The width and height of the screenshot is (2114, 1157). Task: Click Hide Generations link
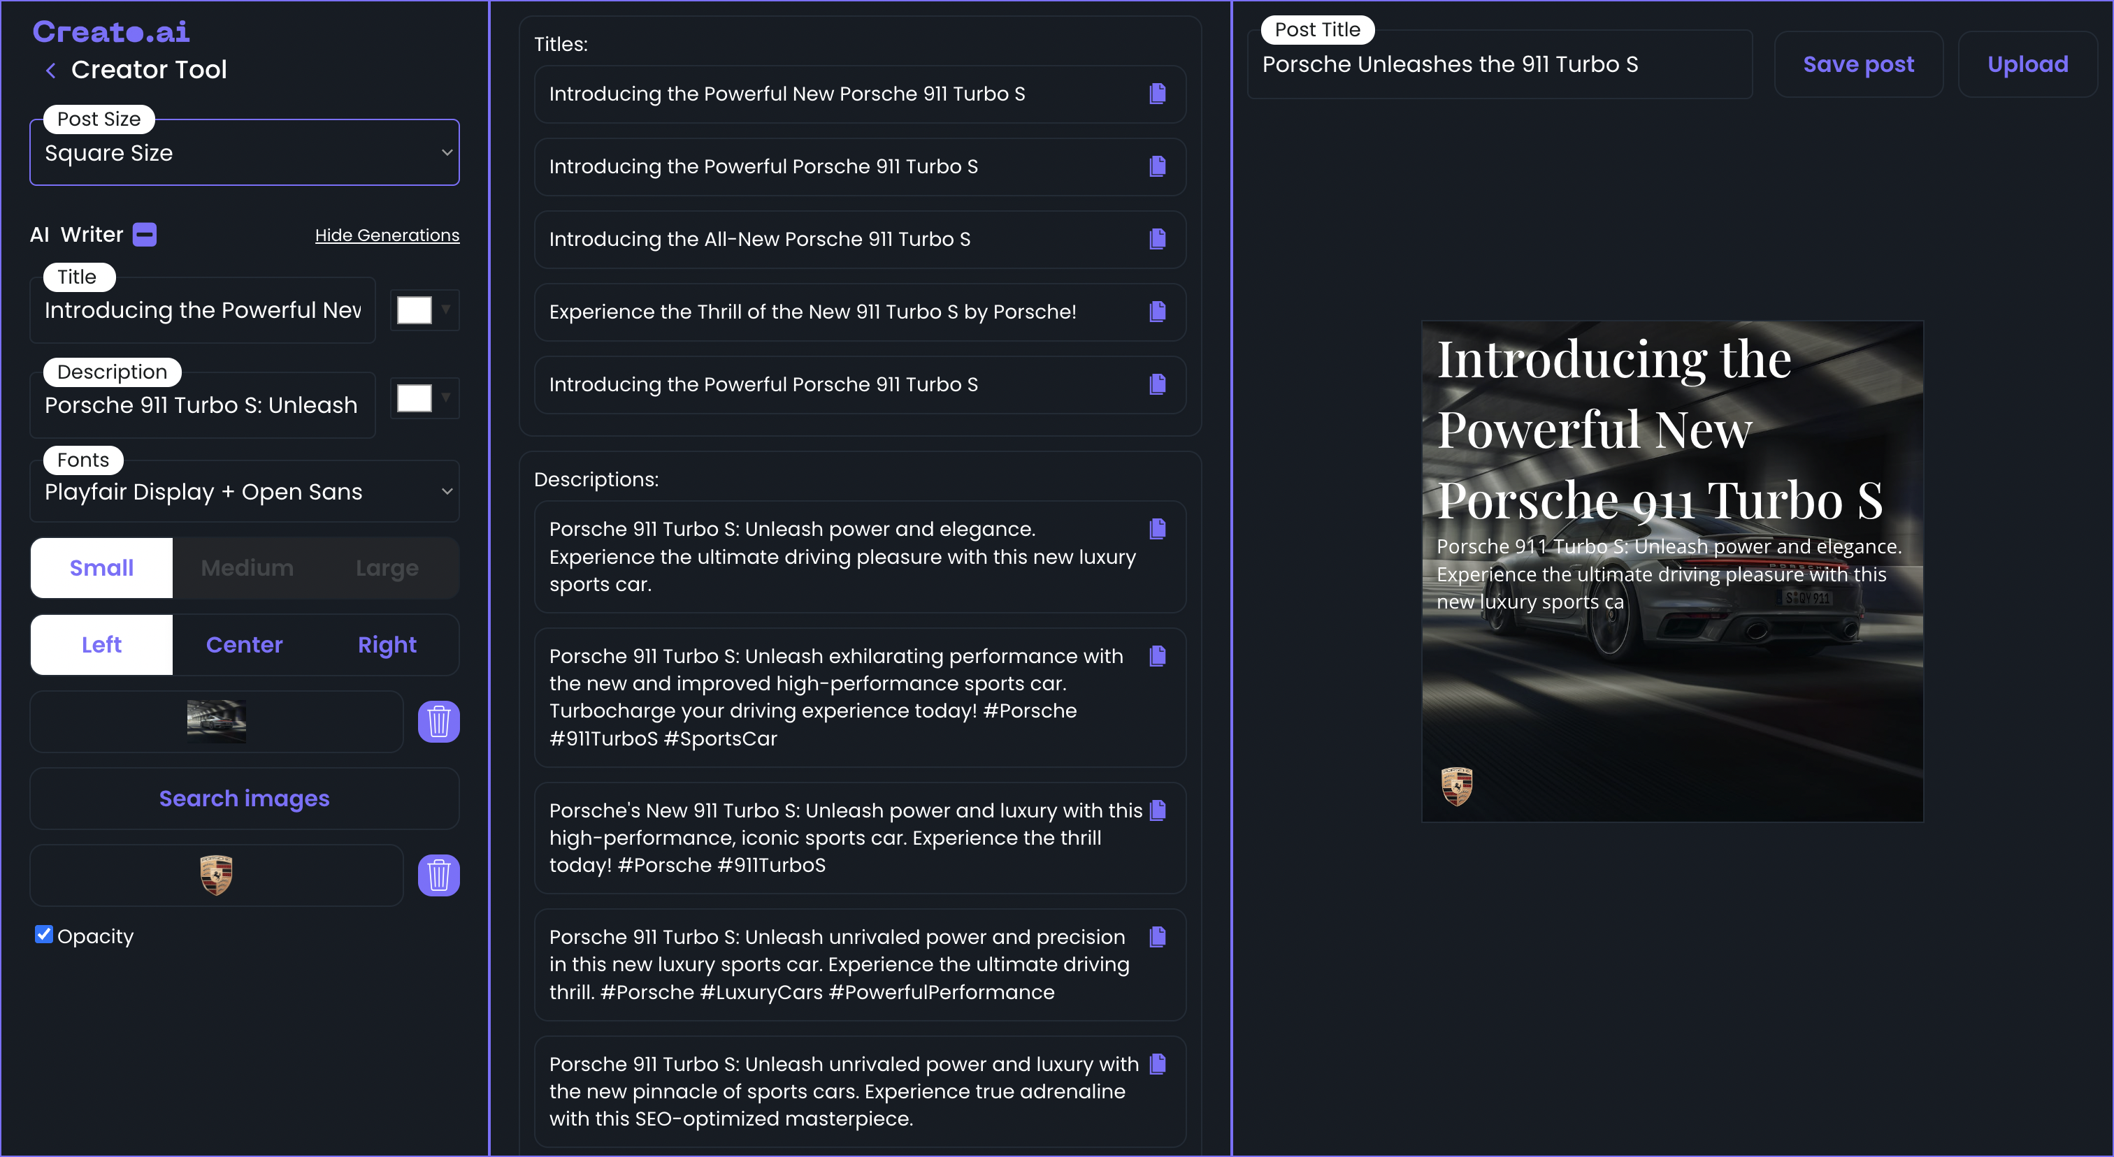387,235
